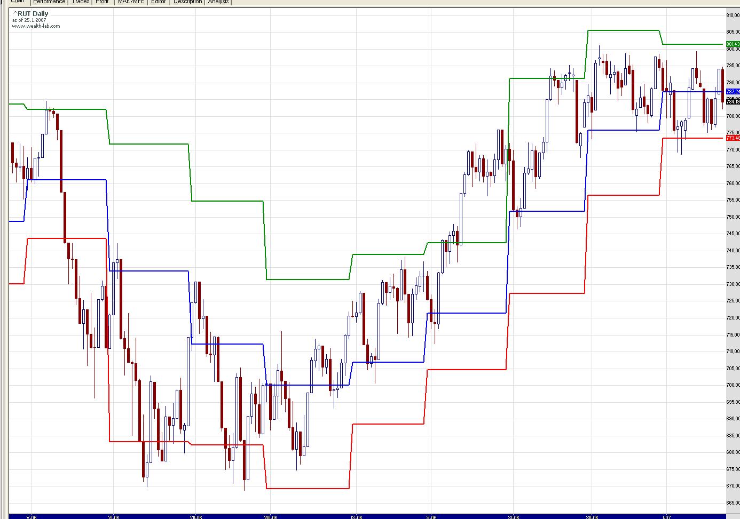Click the 680,00 price axis label
Image resolution: width=740 pixels, height=519 pixels.
pos(733,452)
